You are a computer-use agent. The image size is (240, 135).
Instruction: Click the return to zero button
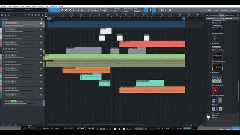pos(110,129)
